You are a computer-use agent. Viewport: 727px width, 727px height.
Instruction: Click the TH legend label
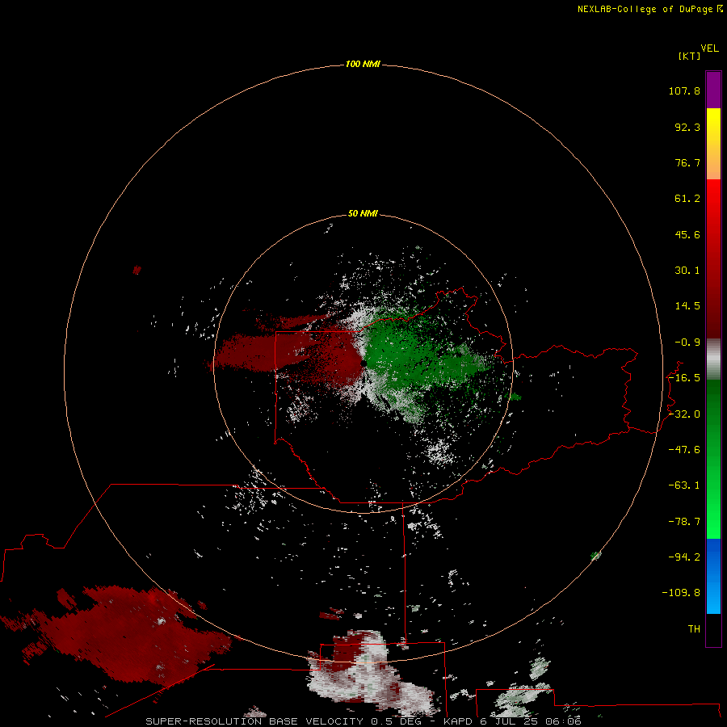pyautogui.click(x=694, y=629)
